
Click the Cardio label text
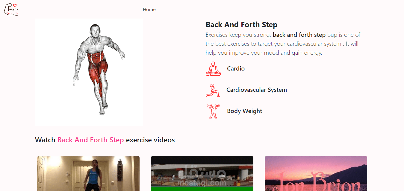click(236, 69)
